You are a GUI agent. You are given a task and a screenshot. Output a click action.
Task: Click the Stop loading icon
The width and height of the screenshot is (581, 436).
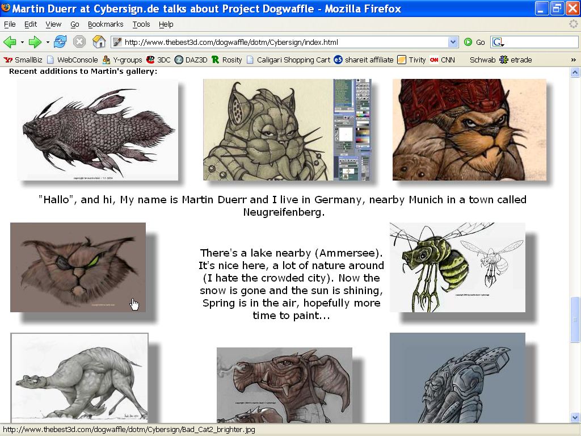click(79, 42)
